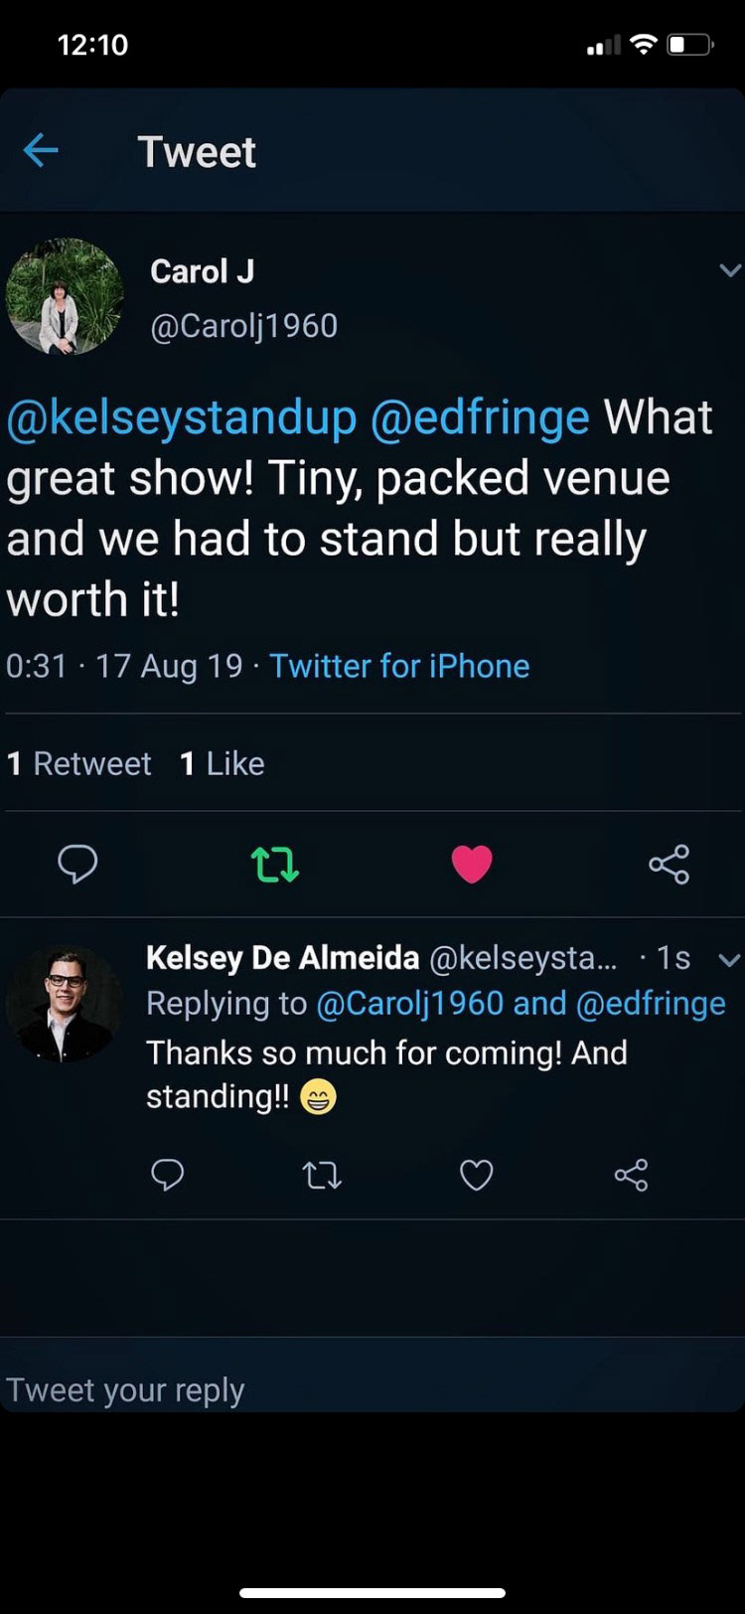View the 1 Like list
This screenshot has height=1614, width=745.
(x=223, y=763)
